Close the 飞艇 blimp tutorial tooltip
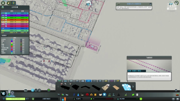This screenshot has width=180, height=101. pos(150,4)
